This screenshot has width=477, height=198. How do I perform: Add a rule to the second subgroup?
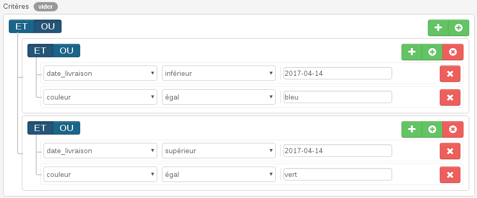coord(412,129)
